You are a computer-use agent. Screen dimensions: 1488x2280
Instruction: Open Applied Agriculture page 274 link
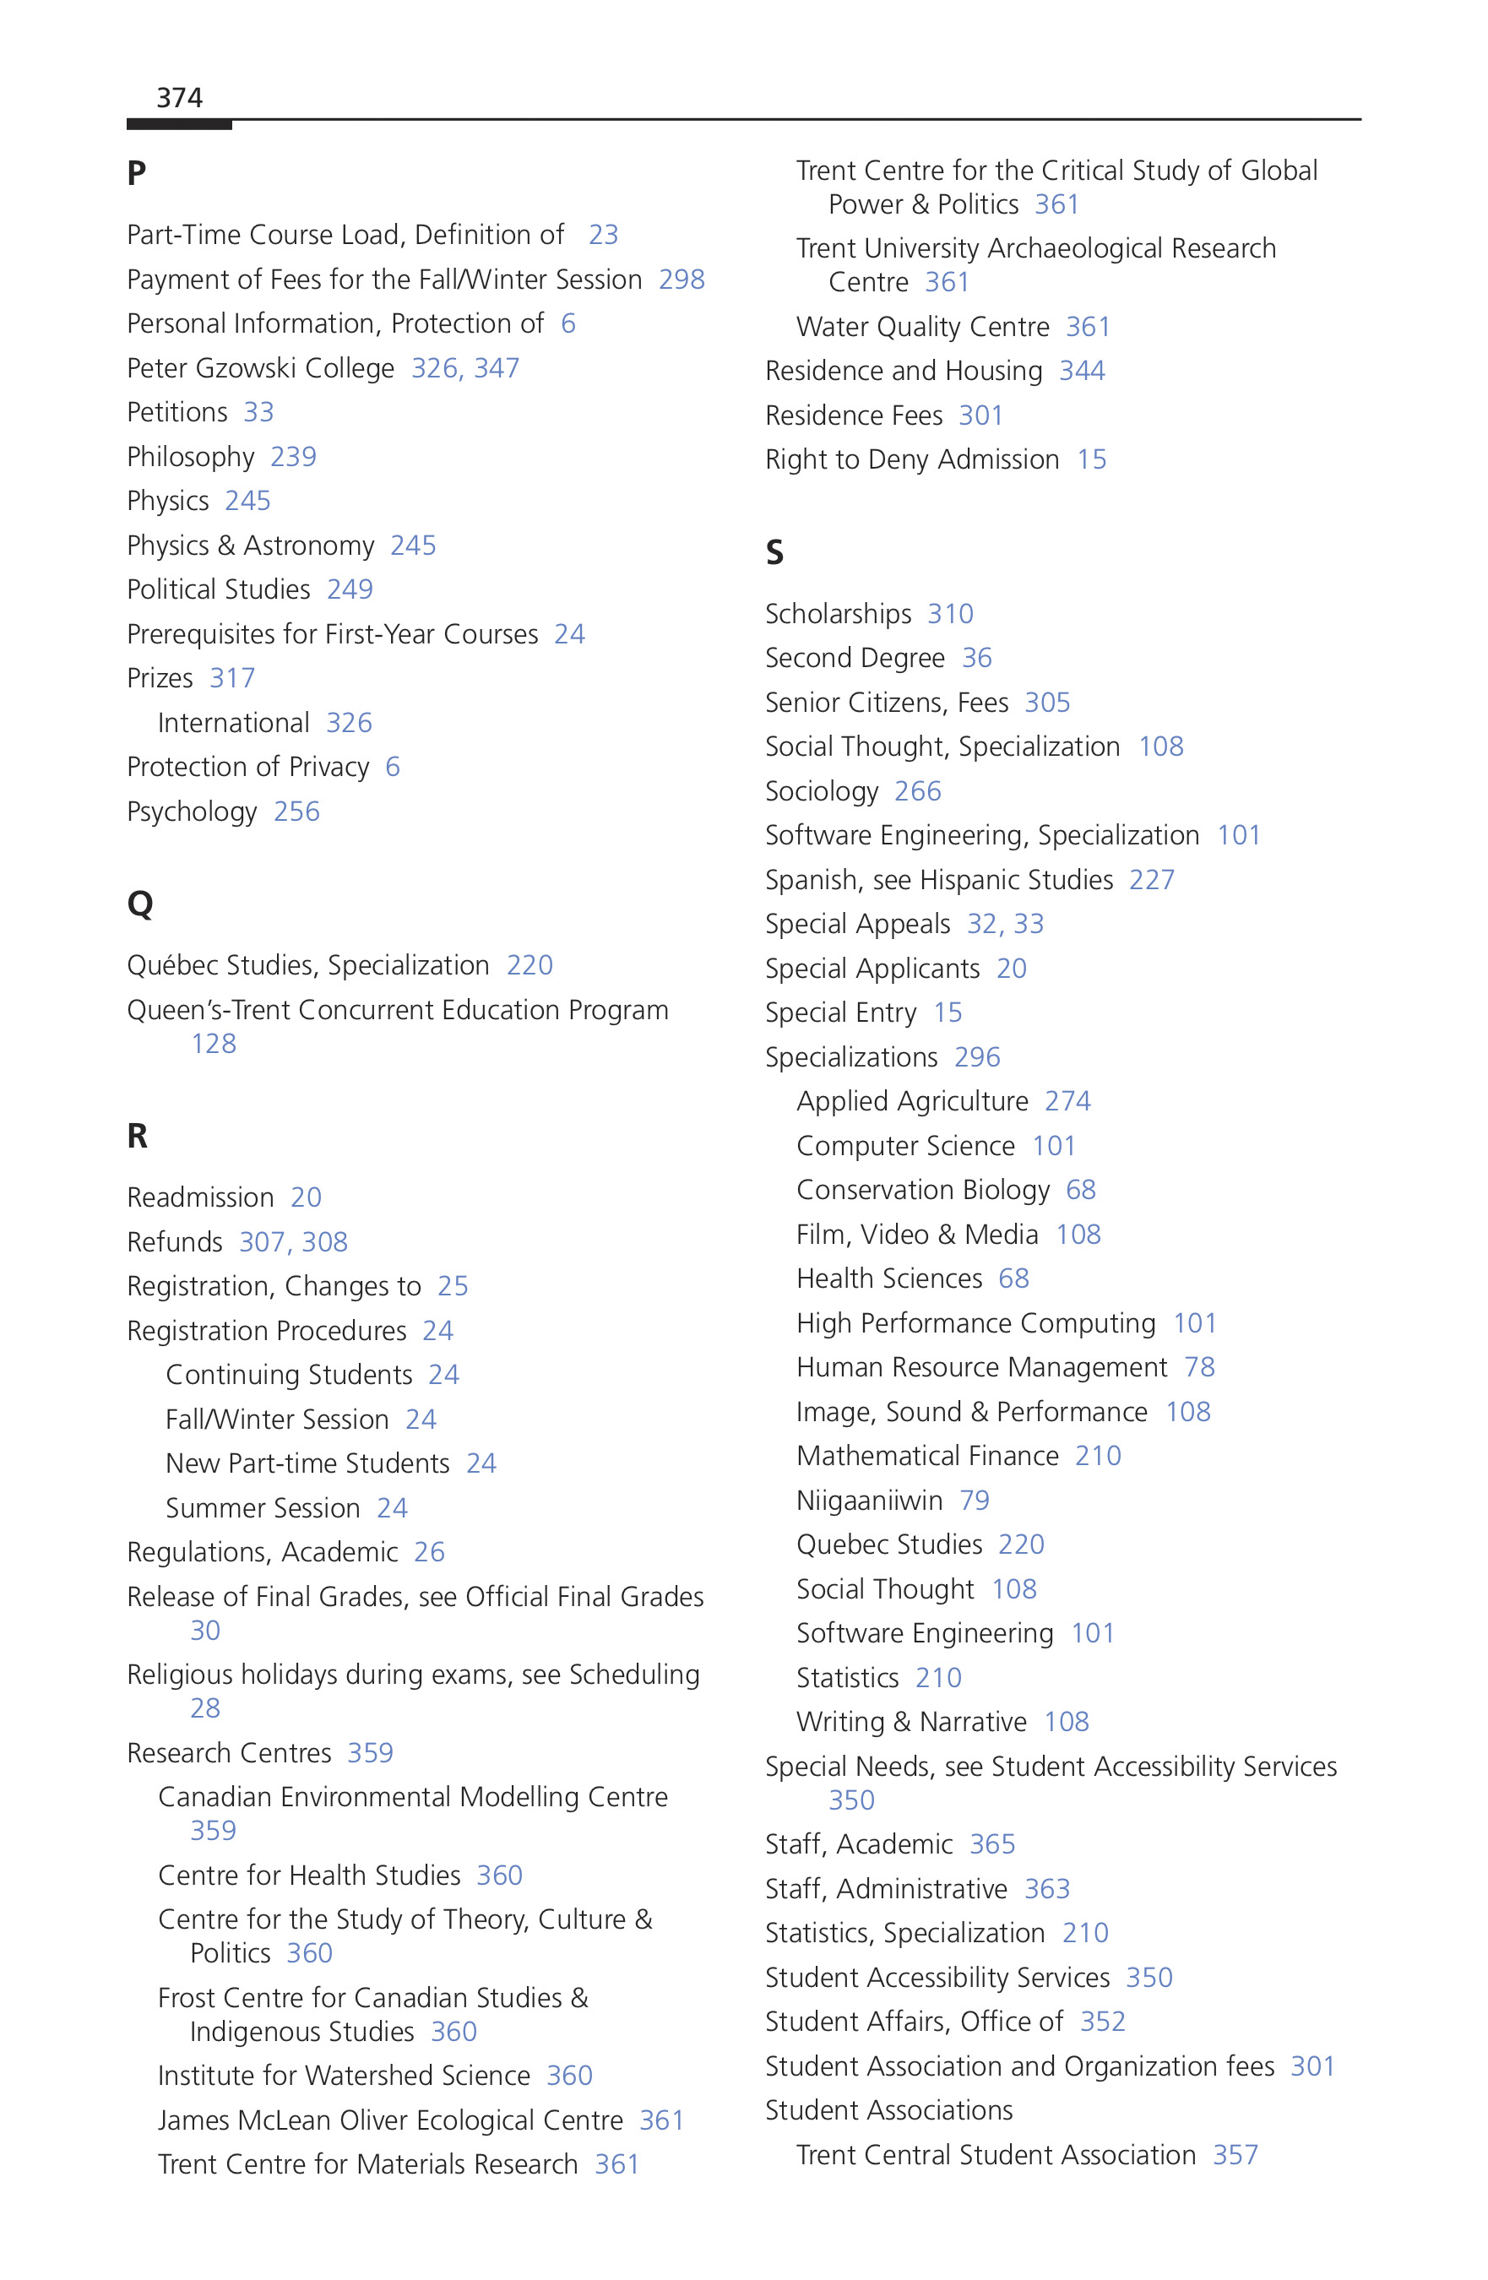click(x=1068, y=1102)
